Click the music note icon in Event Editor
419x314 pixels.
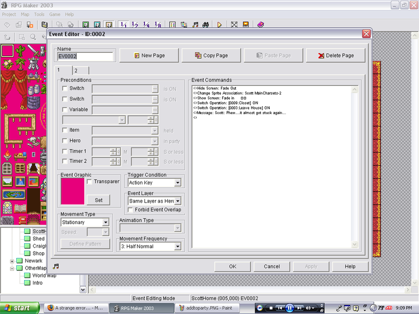[x=56, y=266]
